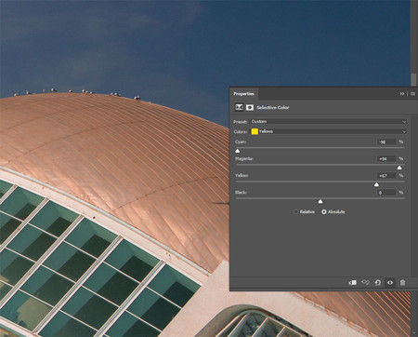Open the Preset dropdown showing Custom
Screen dimensions: 418x337
point(329,121)
